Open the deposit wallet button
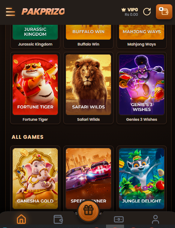The width and height of the screenshot is (175, 228). pos(164,12)
